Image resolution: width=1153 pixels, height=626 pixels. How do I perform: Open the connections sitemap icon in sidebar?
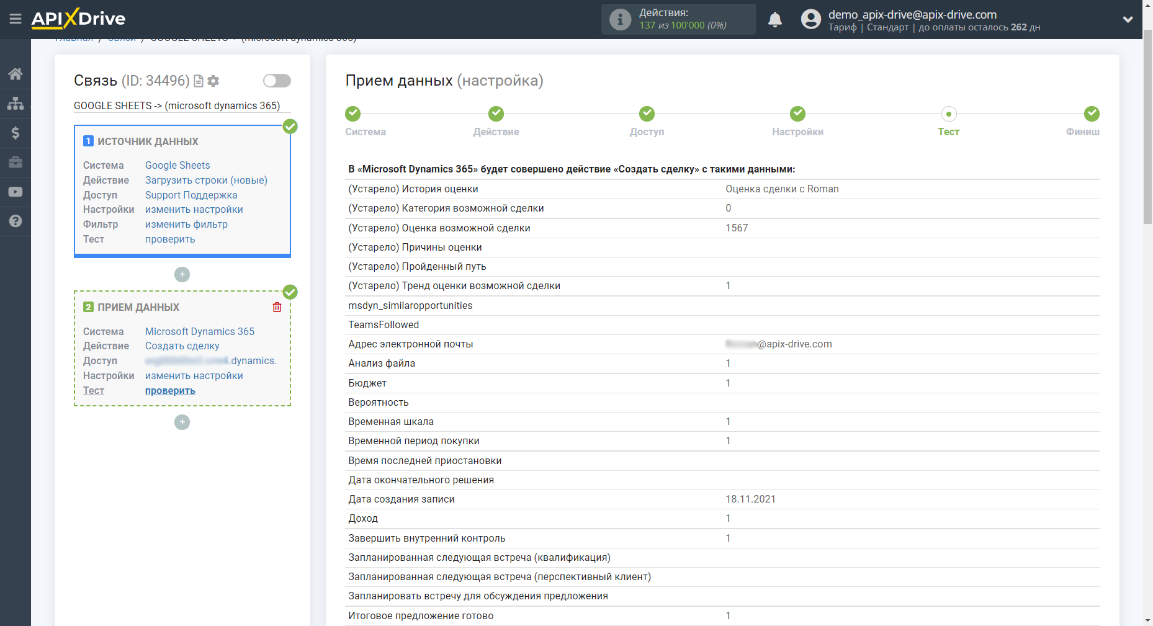(16, 103)
